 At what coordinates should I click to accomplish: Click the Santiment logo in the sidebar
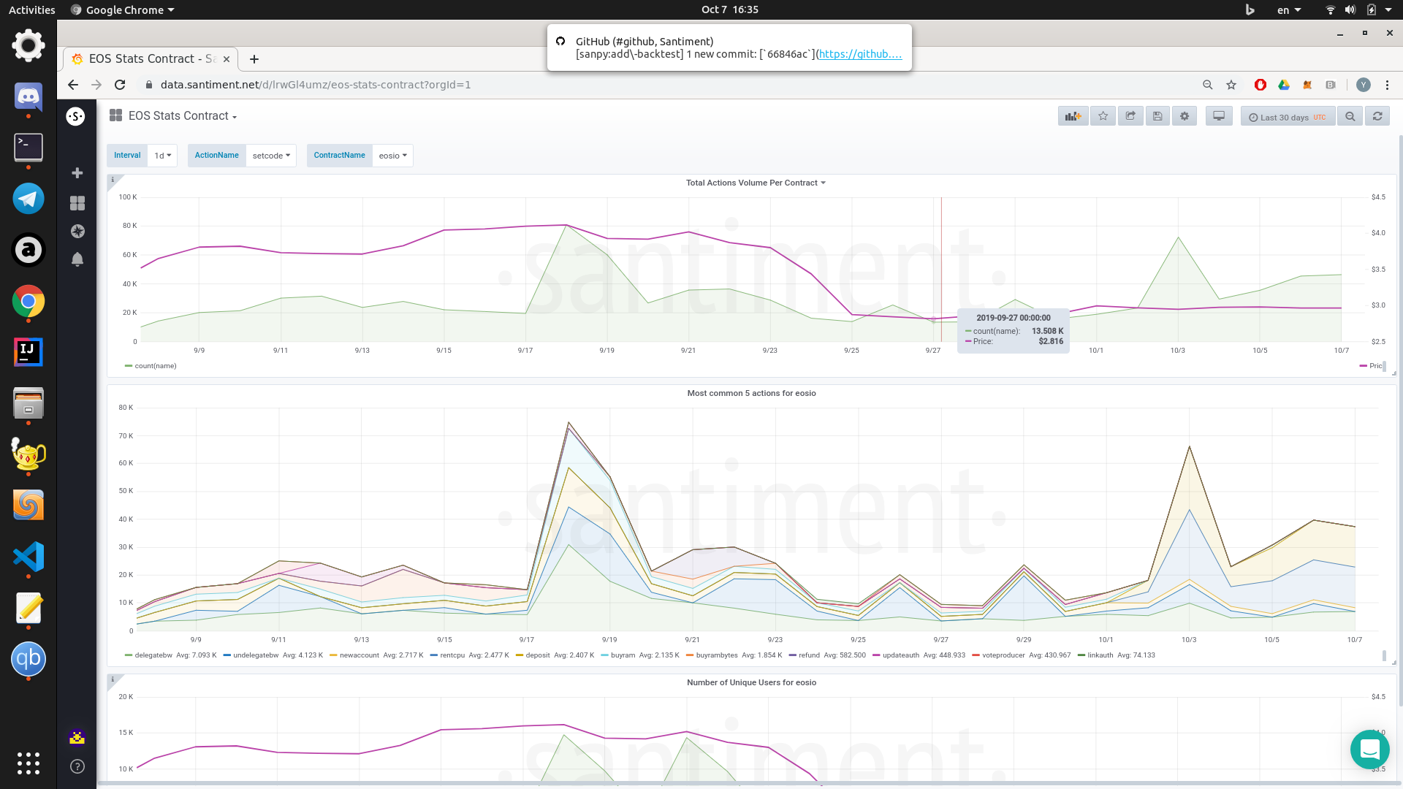pyautogui.click(x=76, y=116)
